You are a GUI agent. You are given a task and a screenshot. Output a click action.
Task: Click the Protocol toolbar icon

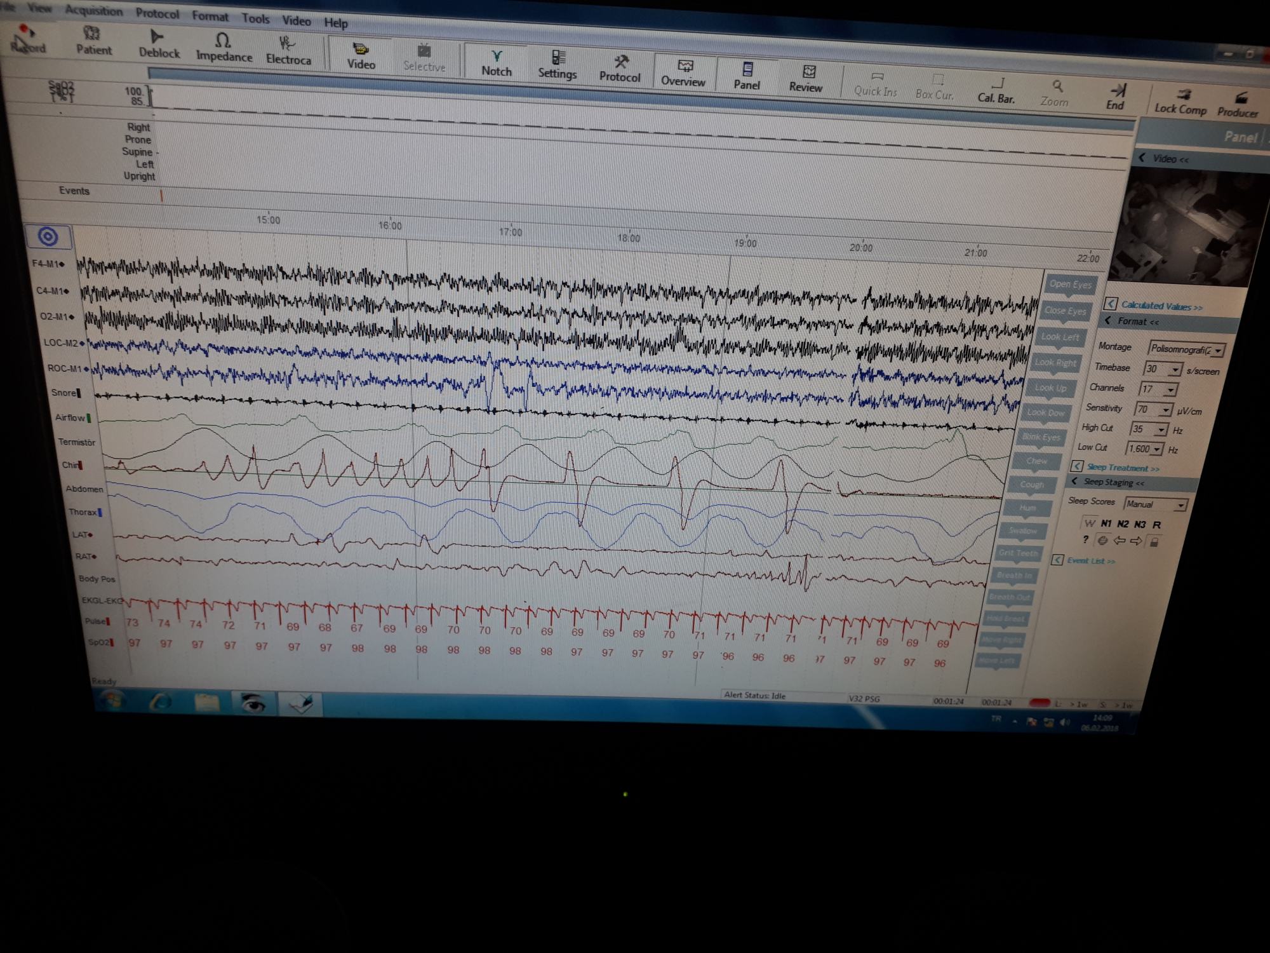(620, 69)
